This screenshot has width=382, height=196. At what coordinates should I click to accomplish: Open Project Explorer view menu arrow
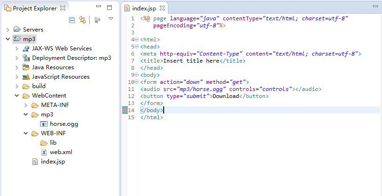(x=111, y=19)
